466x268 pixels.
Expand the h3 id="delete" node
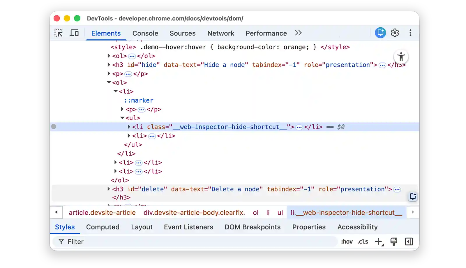point(109,189)
